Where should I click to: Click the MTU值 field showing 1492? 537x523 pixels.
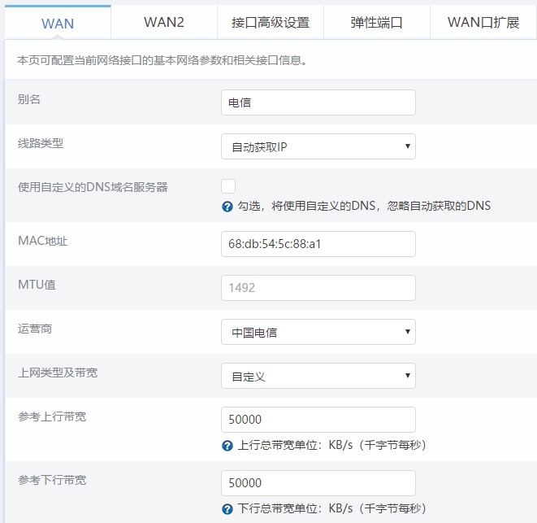click(x=318, y=288)
